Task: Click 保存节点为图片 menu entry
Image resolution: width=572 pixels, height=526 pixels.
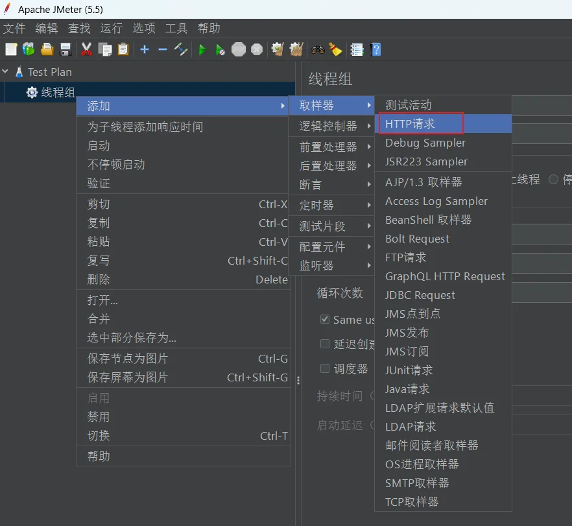Action: coord(183,359)
